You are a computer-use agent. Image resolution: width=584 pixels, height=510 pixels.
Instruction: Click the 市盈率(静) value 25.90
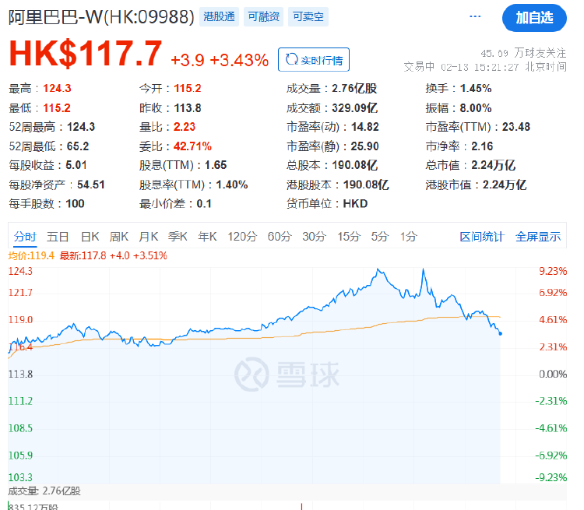click(x=364, y=146)
